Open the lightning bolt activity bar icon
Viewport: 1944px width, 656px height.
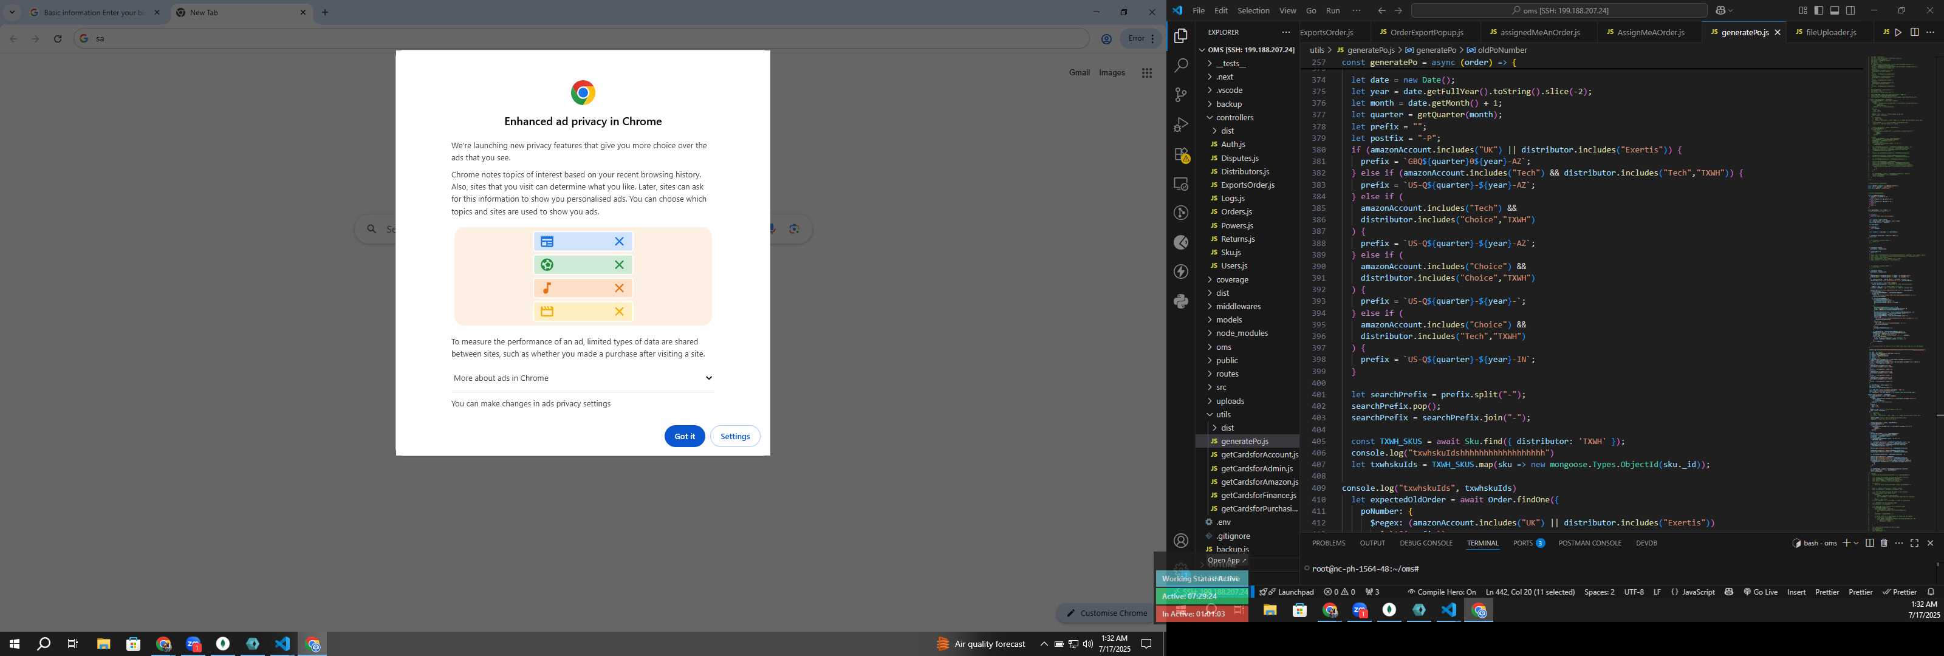(x=1181, y=272)
